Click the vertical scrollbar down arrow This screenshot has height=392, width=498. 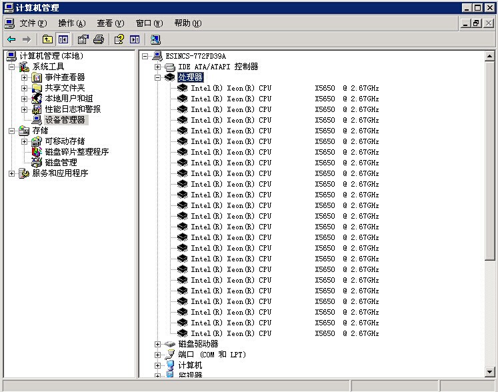(x=490, y=372)
